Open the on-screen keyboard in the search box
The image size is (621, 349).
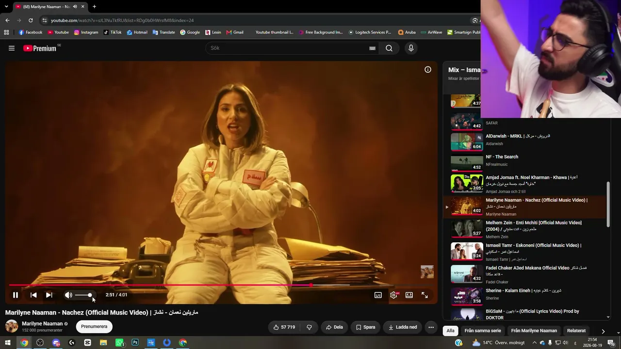coord(372,48)
